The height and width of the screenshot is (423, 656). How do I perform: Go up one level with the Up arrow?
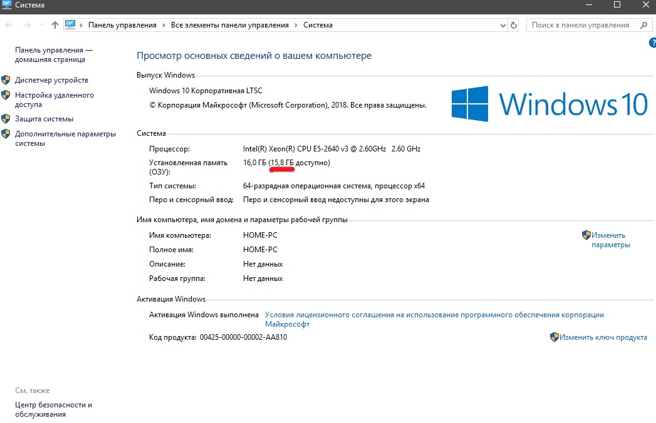pos(55,25)
